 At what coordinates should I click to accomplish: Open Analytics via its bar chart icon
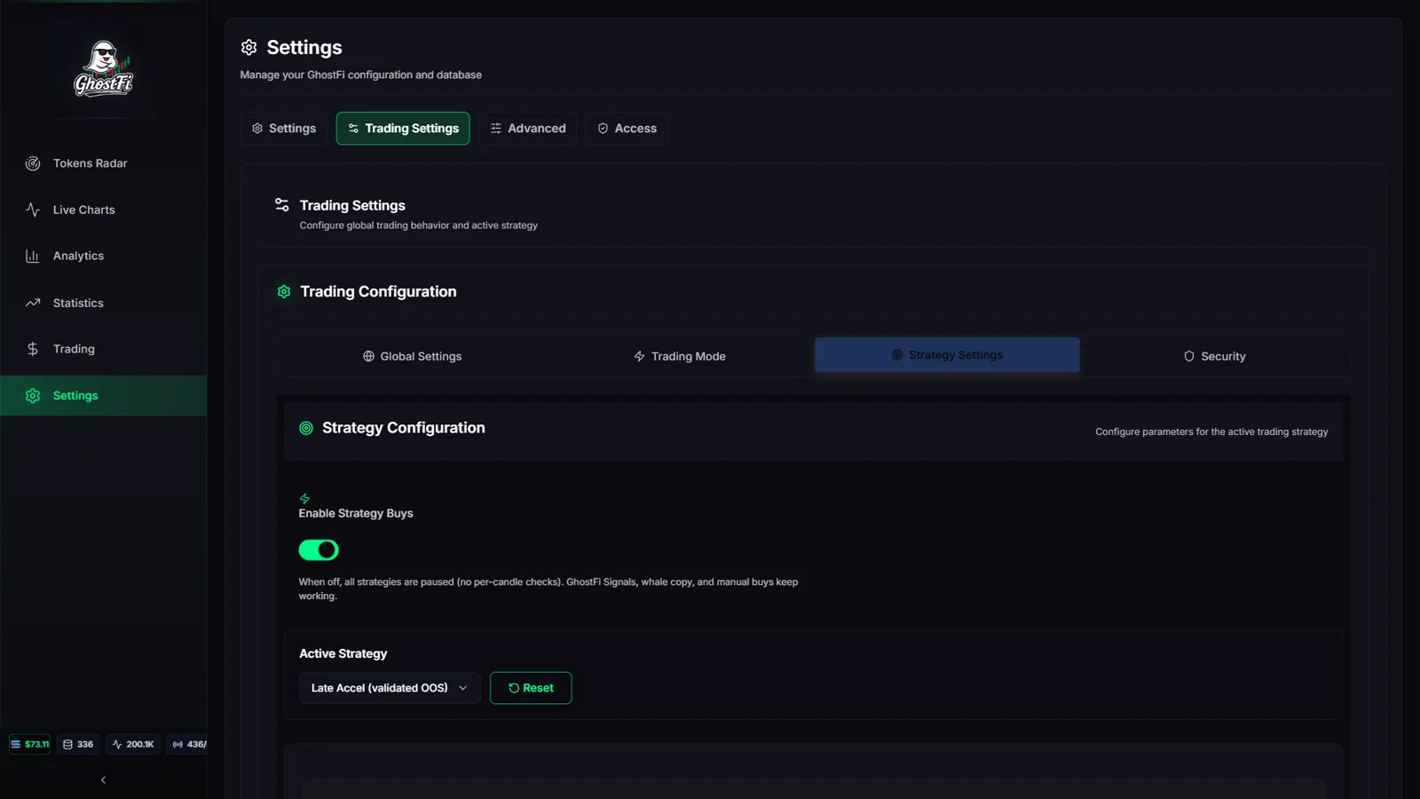tap(33, 256)
